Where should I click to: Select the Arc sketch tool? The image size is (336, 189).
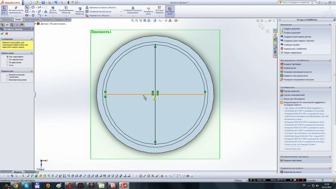pyautogui.click(x=33, y=12)
